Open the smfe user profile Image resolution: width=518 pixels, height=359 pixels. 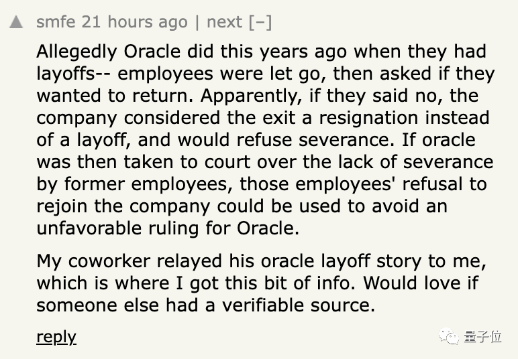56,21
